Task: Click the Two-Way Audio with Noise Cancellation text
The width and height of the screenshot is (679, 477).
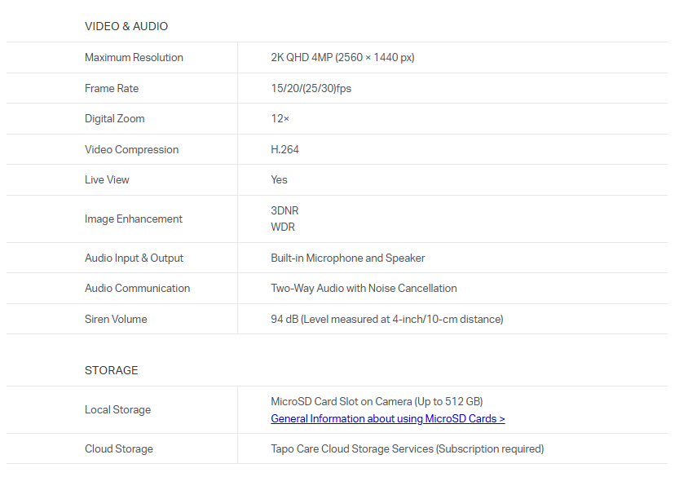Action: pos(364,288)
